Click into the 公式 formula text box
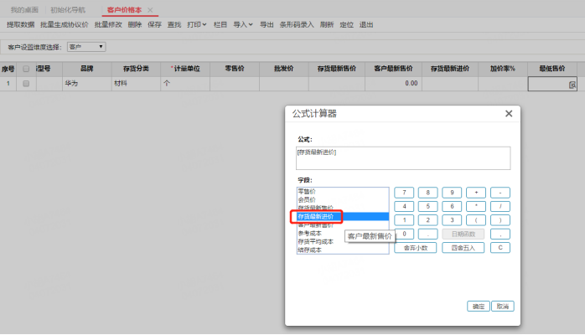The height and width of the screenshot is (335, 585). click(x=403, y=158)
